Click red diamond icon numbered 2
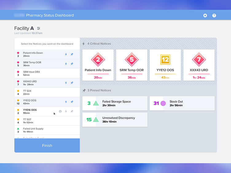Viewport: 231px width, 173px height. 98,60
